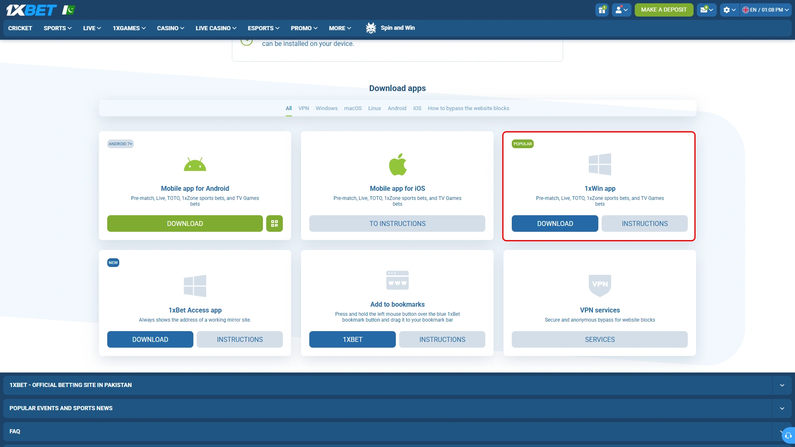Open VPN Services button
Viewport: 795px width, 447px height.
click(x=600, y=339)
